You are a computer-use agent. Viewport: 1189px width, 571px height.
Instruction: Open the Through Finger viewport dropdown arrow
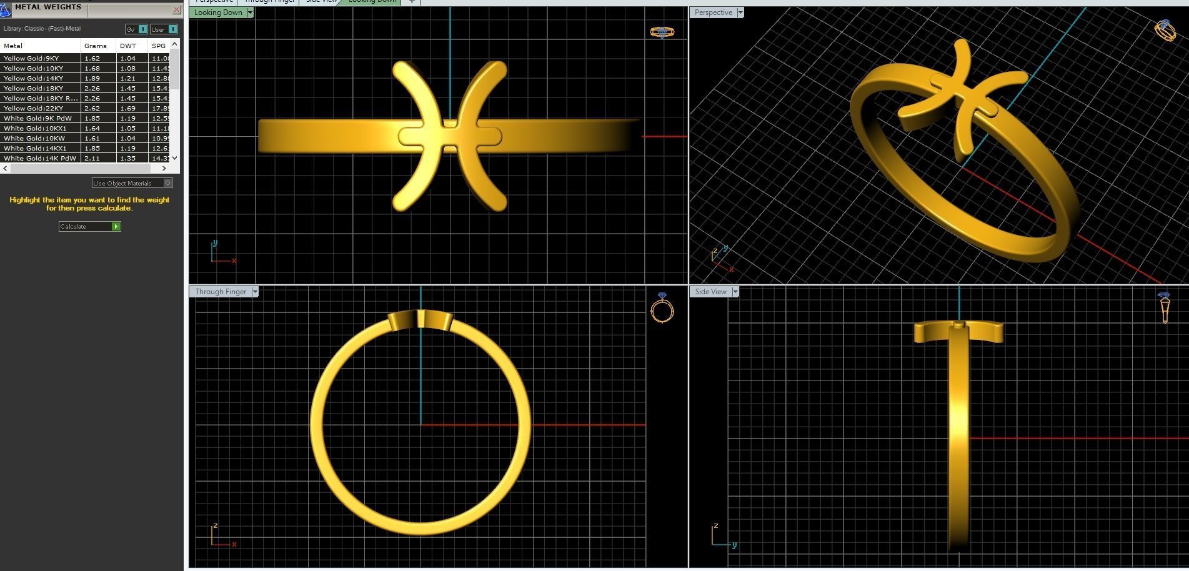pos(254,292)
